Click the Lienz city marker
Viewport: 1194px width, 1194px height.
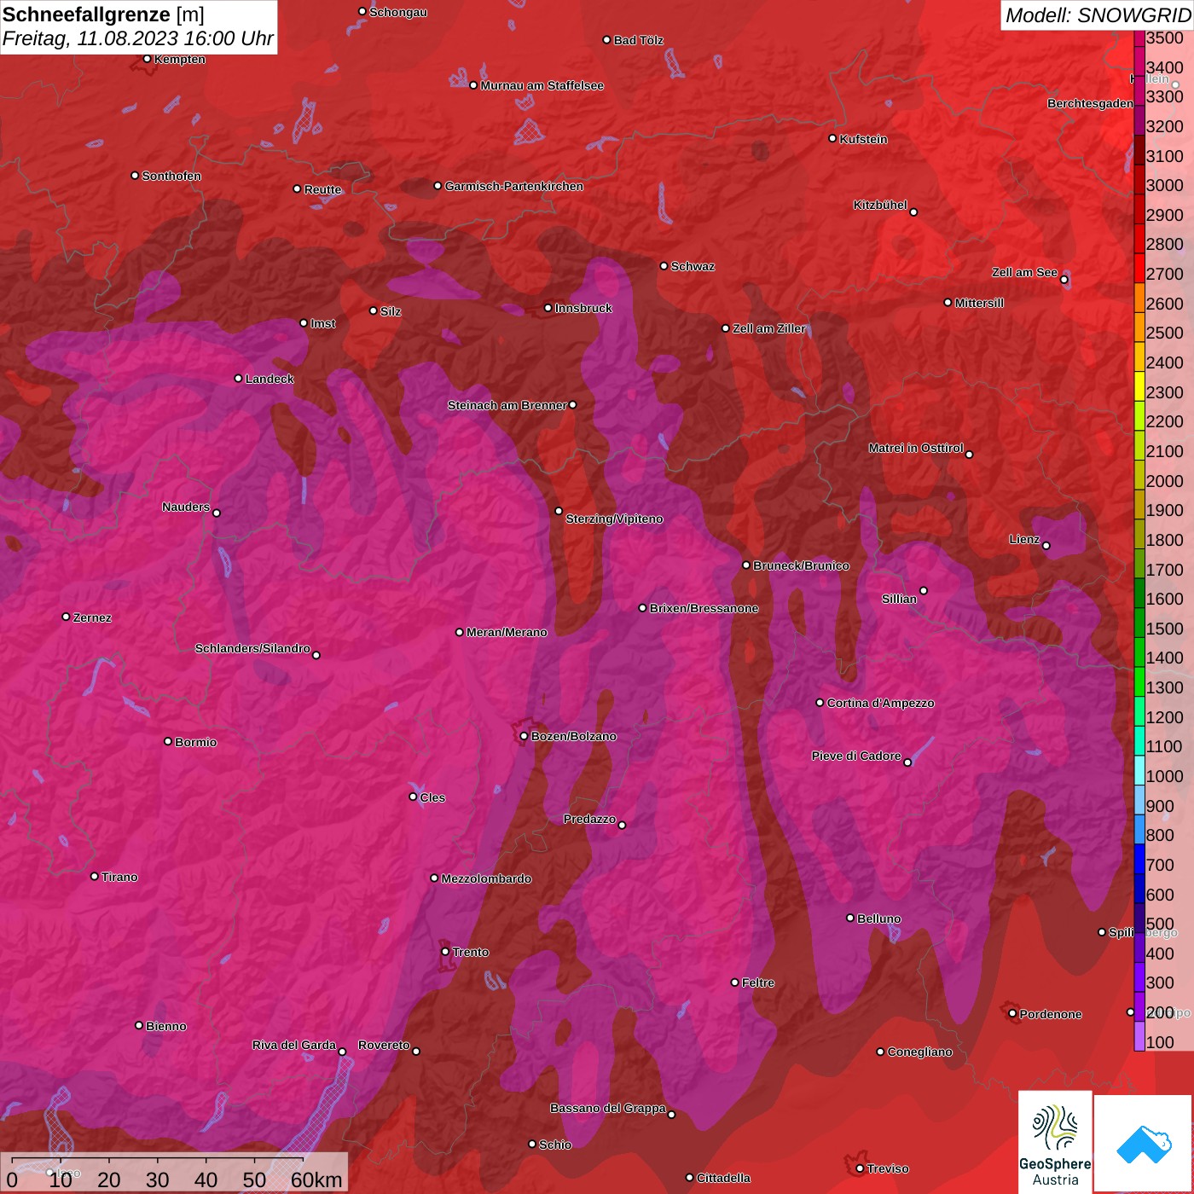click(x=1046, y=546)
